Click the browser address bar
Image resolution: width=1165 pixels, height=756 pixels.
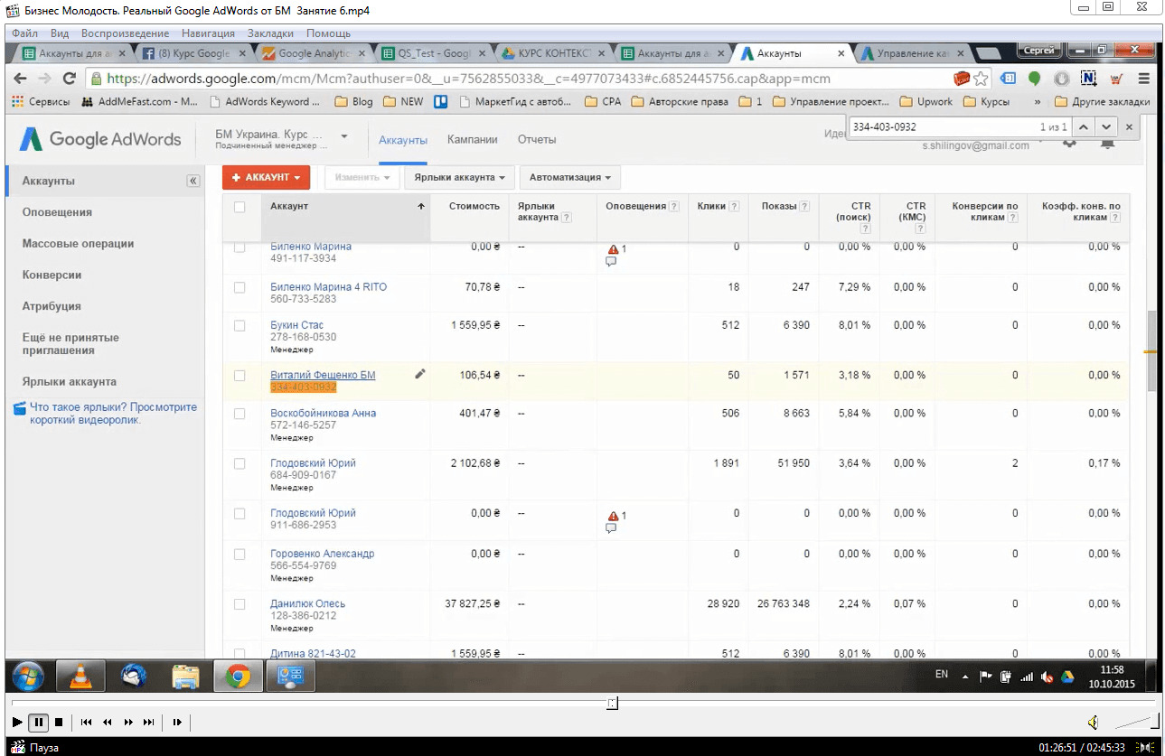(520, 79)
